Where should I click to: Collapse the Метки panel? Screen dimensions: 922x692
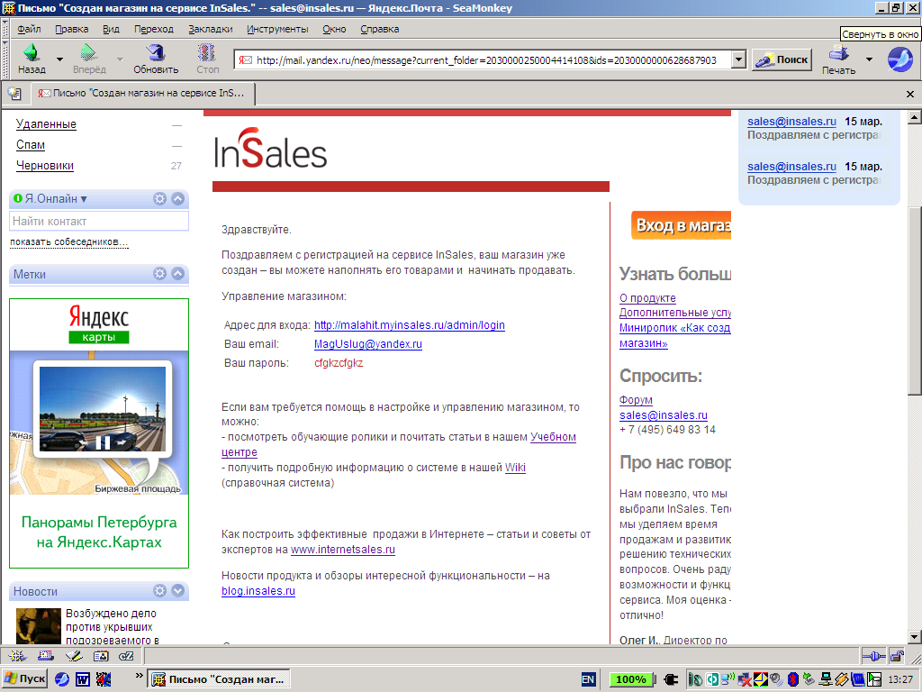(x=178, y=274)
